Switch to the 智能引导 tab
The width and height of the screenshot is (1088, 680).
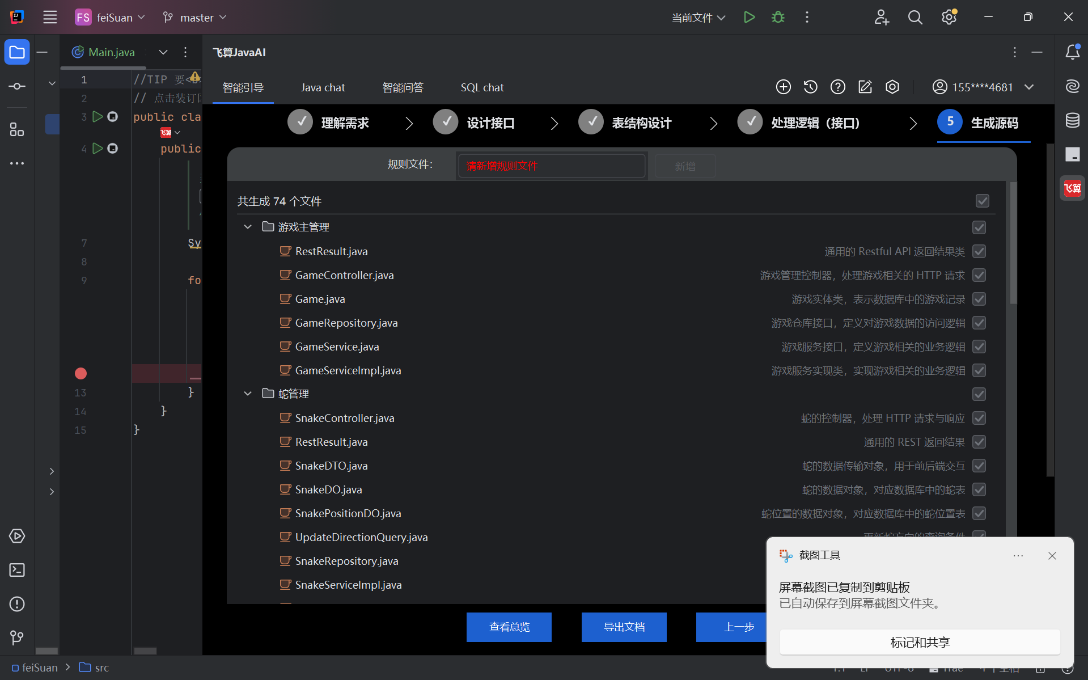(243, 87)
